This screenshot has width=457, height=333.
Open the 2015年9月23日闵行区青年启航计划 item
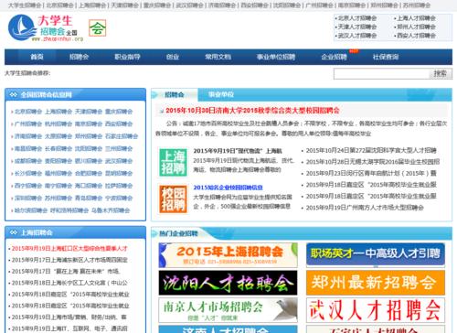[x=371, y=173]
